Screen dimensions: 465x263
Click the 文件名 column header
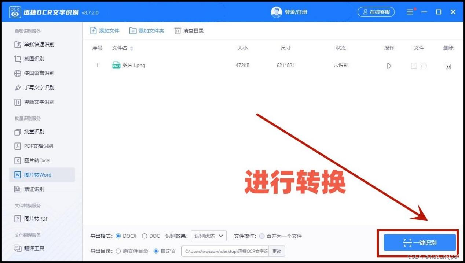click(120, 48)
